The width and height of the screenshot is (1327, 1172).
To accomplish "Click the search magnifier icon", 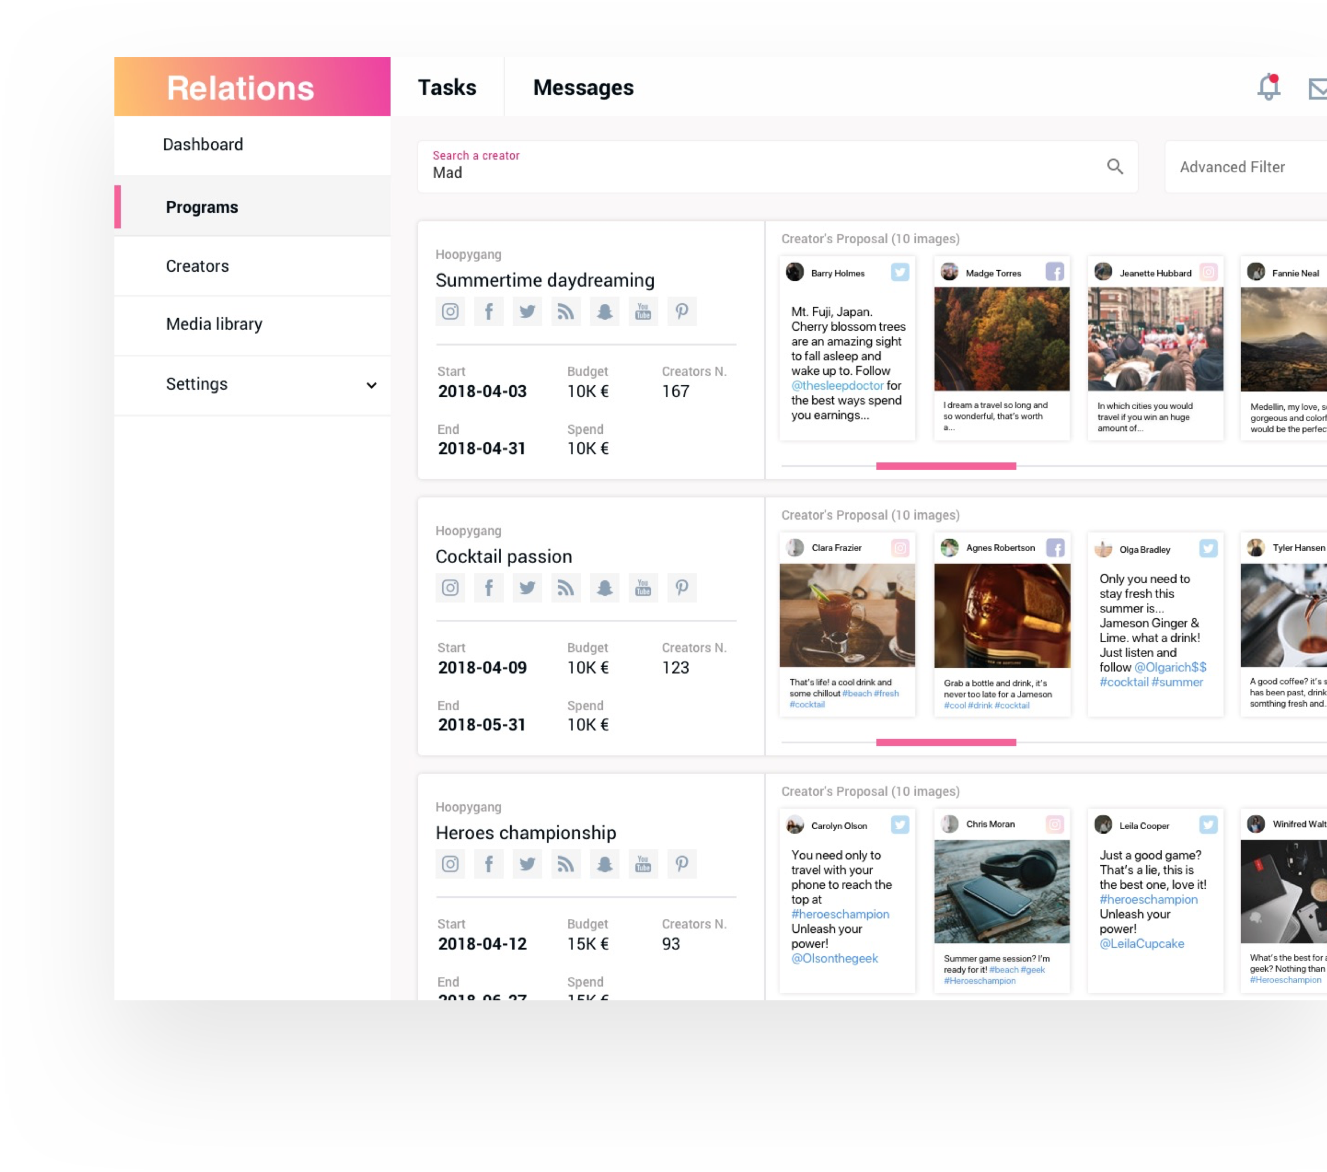I will coord(1115,167).
